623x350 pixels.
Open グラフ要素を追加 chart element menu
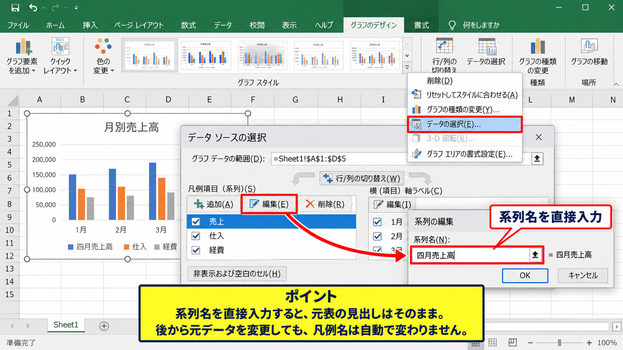click(x=22, y=56)
